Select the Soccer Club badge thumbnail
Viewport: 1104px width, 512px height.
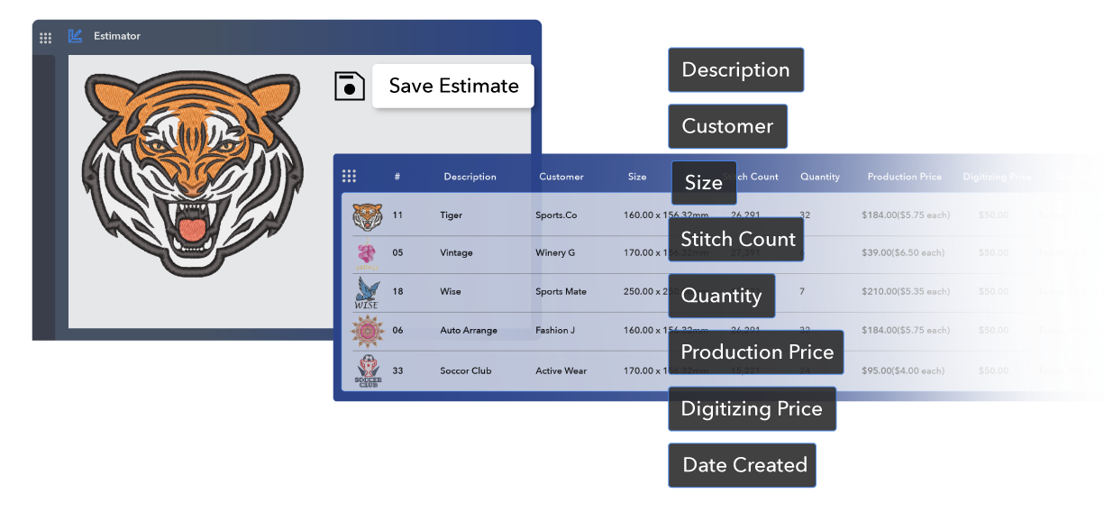pyautogui.click(x=367, y=370)
